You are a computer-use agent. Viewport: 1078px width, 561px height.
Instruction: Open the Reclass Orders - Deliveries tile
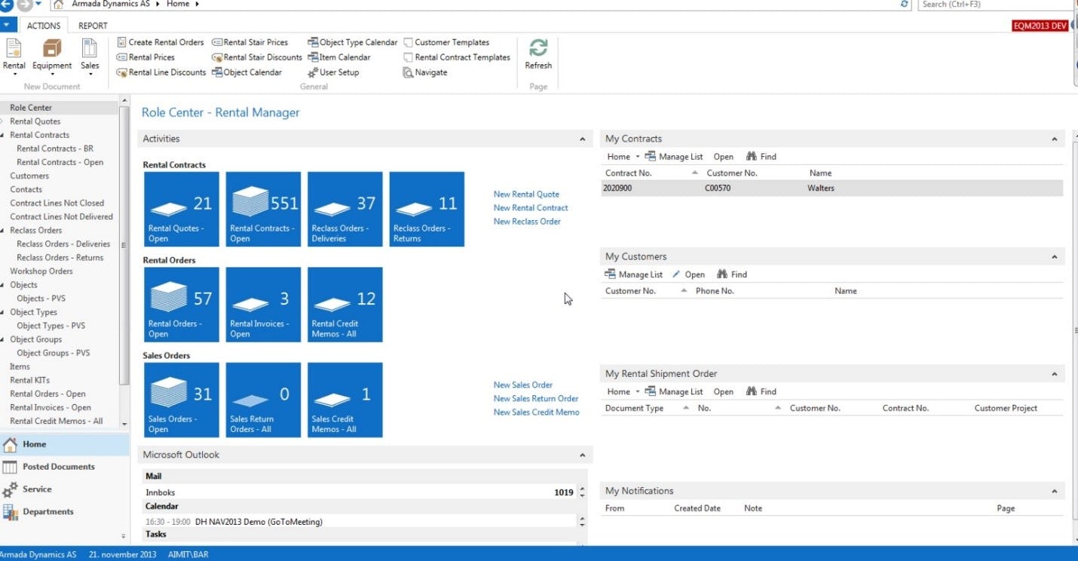(x=345, y=209)
